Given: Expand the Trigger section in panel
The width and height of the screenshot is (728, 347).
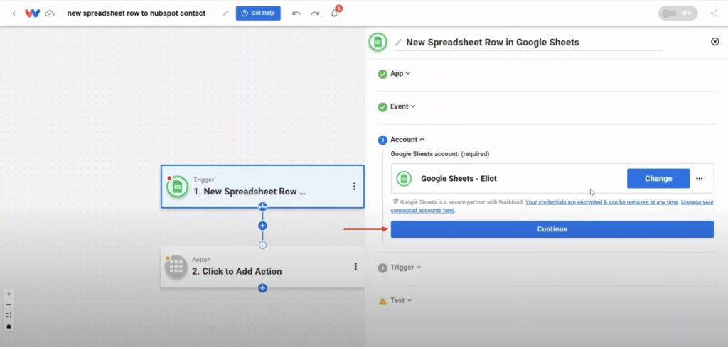Looking at the screenshot, I should pos(405,268).
